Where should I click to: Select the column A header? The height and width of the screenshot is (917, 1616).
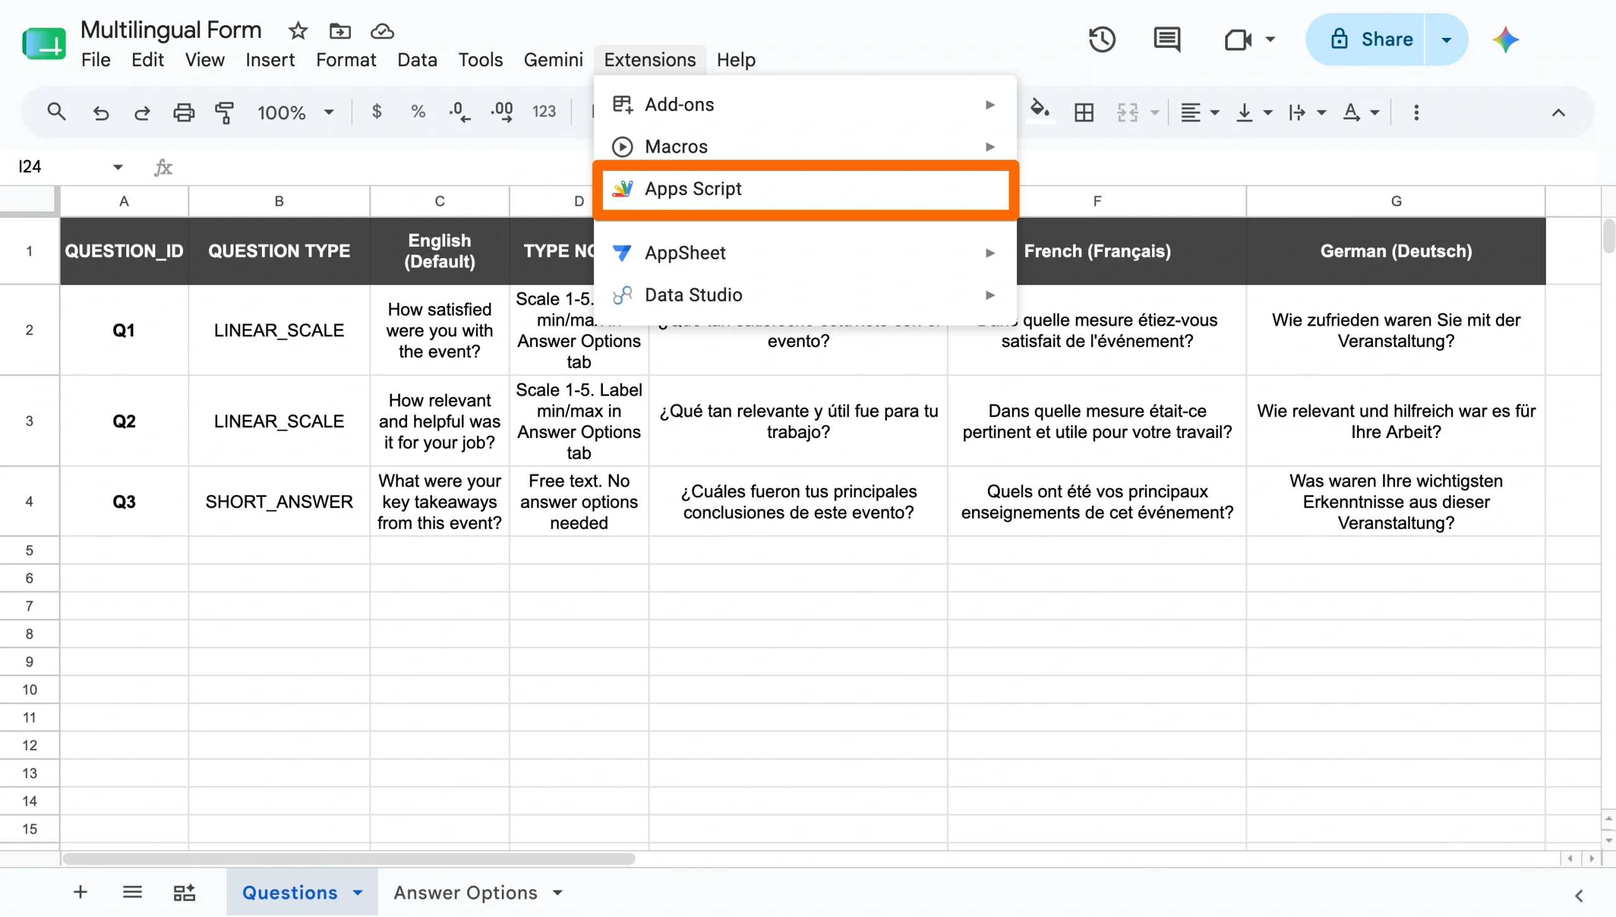tap(124, 201)
